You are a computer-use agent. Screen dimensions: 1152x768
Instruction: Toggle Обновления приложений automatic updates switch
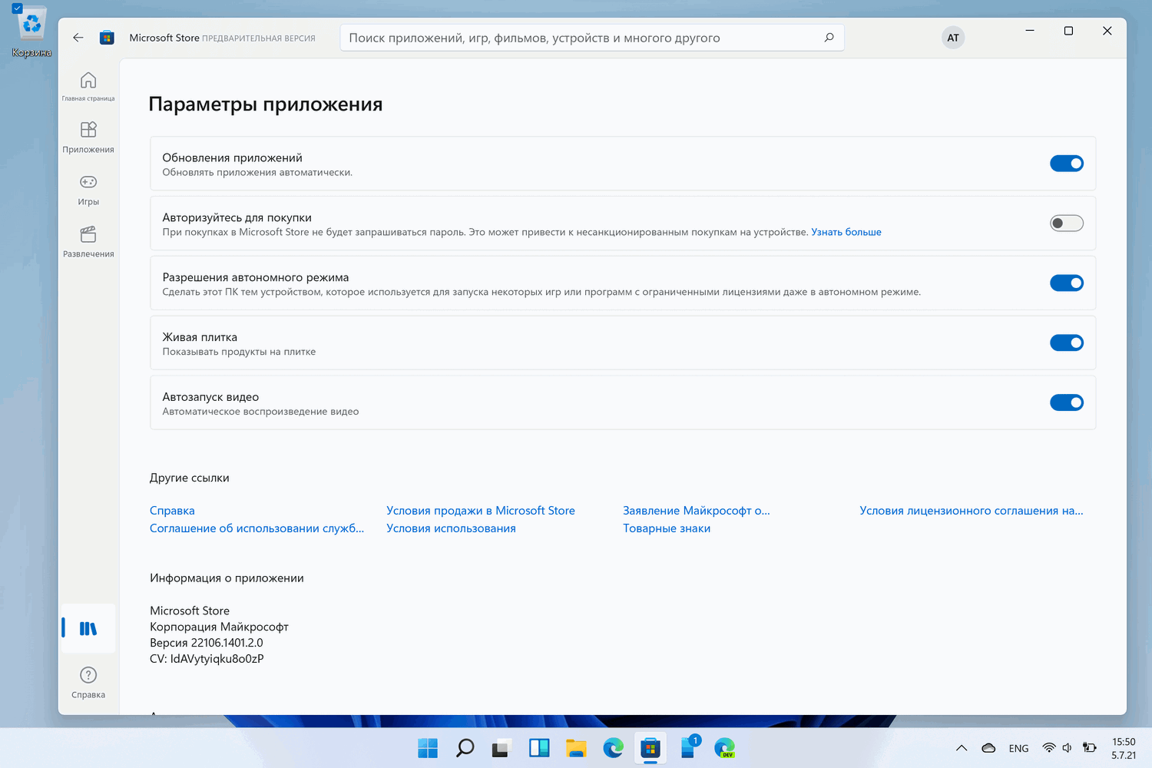(1067, 164)
